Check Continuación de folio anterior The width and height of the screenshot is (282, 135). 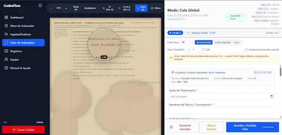coord(246,50)
